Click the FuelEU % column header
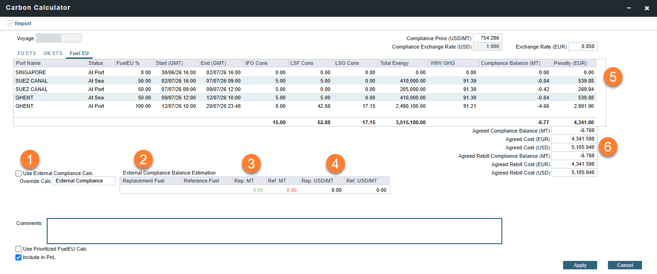The height and width of the screenshot is (274, 657). click(x=134, y=63)
